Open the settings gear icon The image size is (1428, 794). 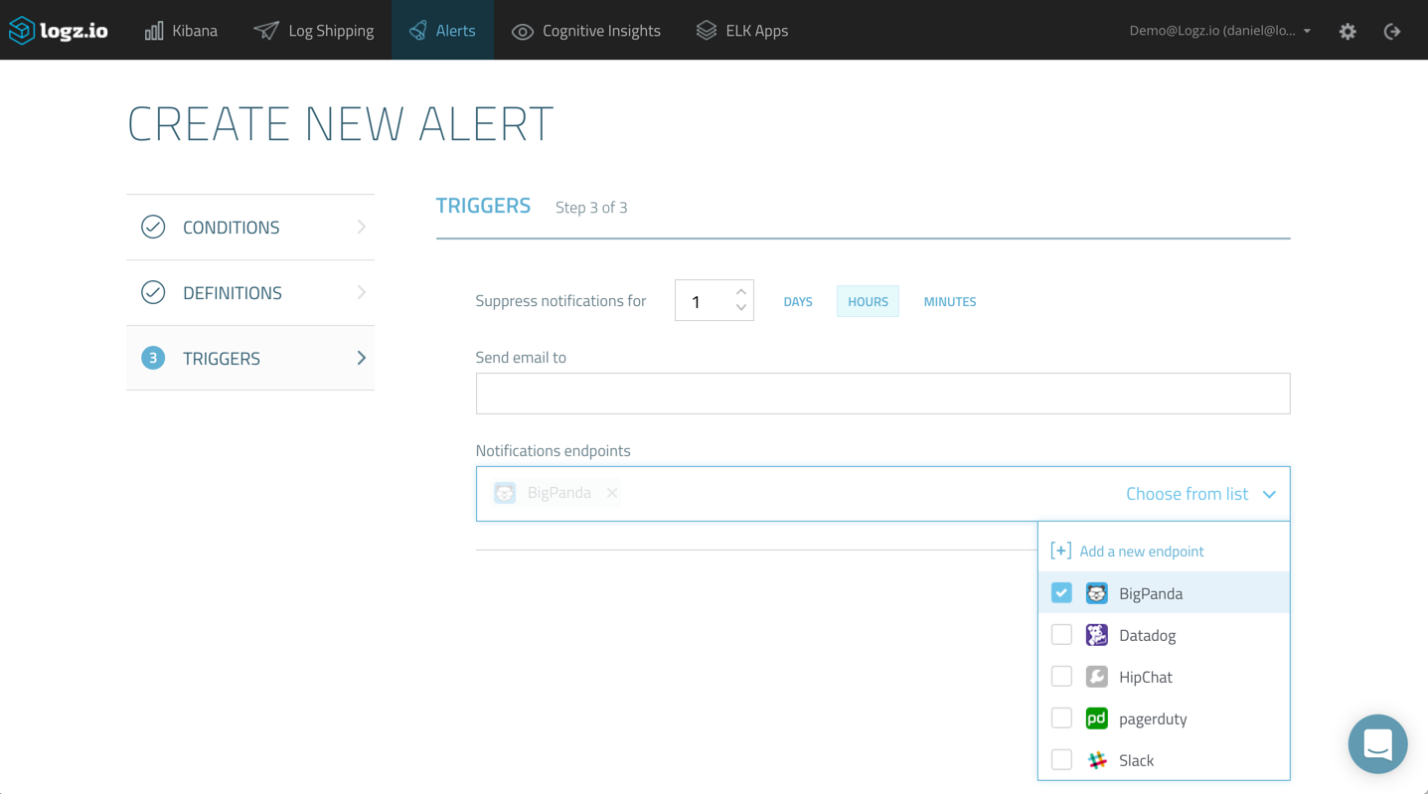coord(1348,31)
